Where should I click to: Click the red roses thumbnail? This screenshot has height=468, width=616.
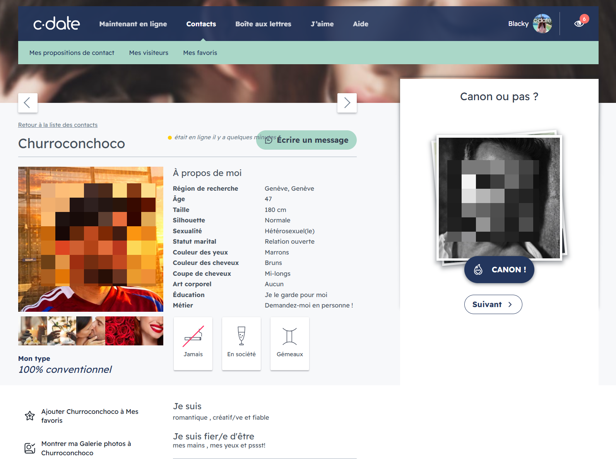[120, 331]
